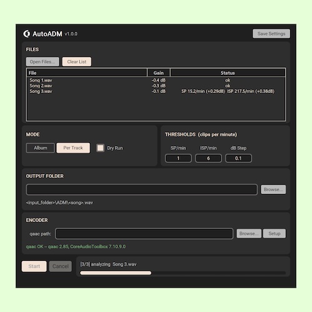Viewport: 312px width, 312px height.
Task: Click the -0.3 dB gain value
Action: click(158, 85)
